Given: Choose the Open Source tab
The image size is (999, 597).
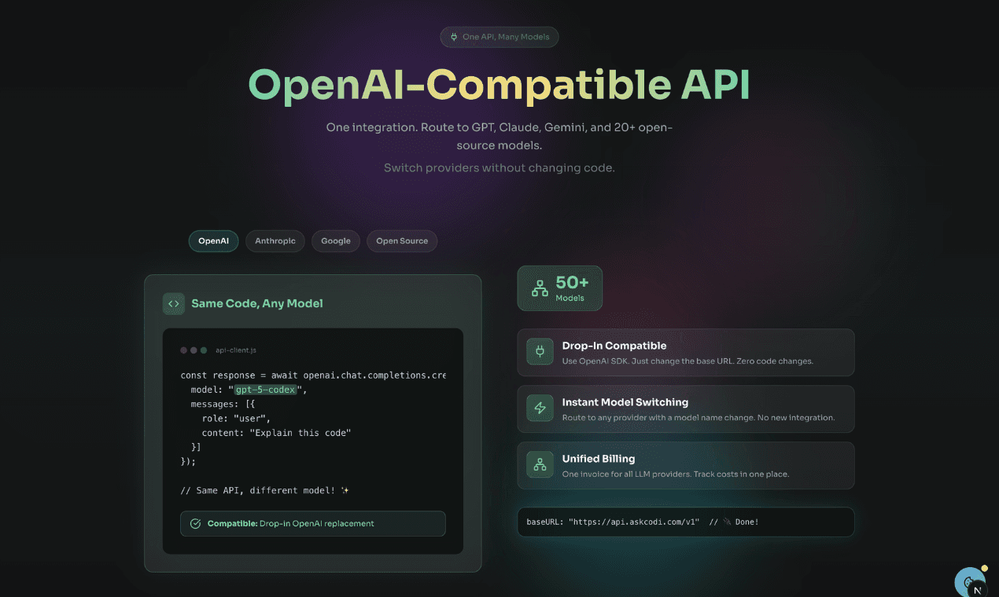Looking at the screenshot, I should (x=402, y=241).
